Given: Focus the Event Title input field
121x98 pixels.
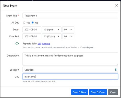Looking at the screenshot, I should 70,16.
